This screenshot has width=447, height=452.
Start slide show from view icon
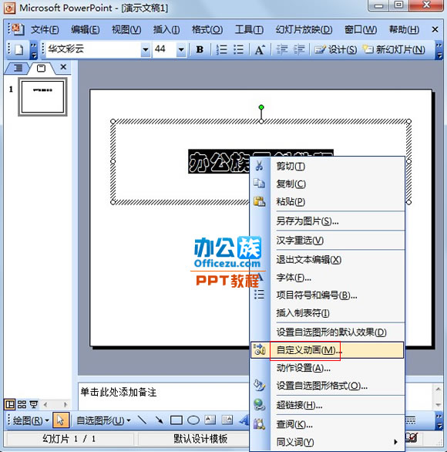[x=34, y=404]
